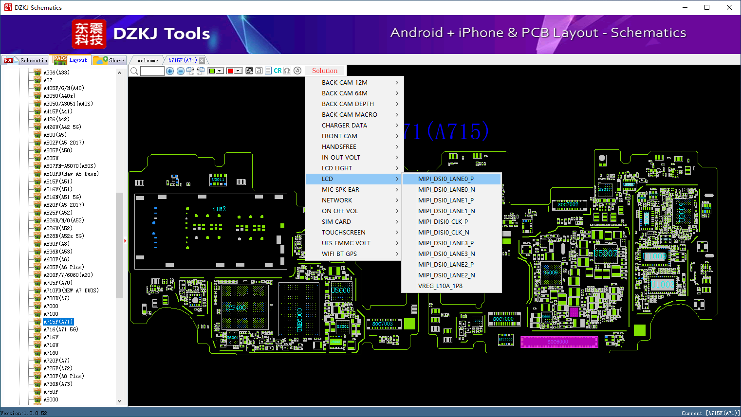Click the DZKJ app icon in title bar
Viewport: 741px width, 417px height.
tap(8, 7)
